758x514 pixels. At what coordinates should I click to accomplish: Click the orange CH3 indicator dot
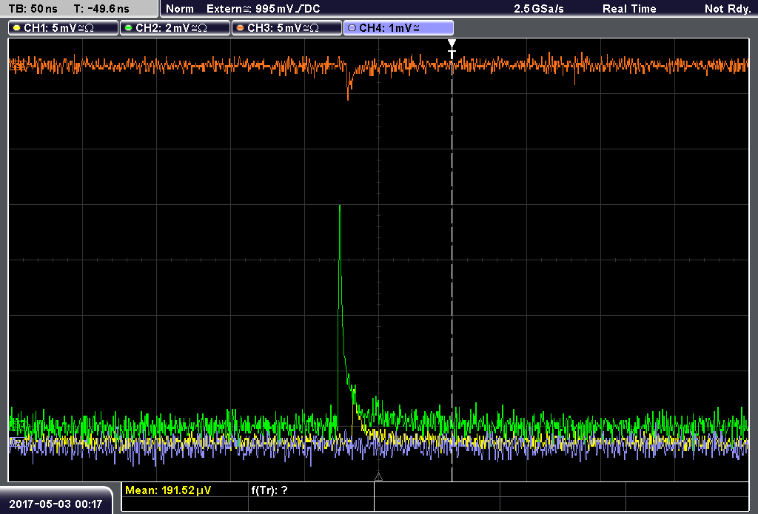[241, 28]
